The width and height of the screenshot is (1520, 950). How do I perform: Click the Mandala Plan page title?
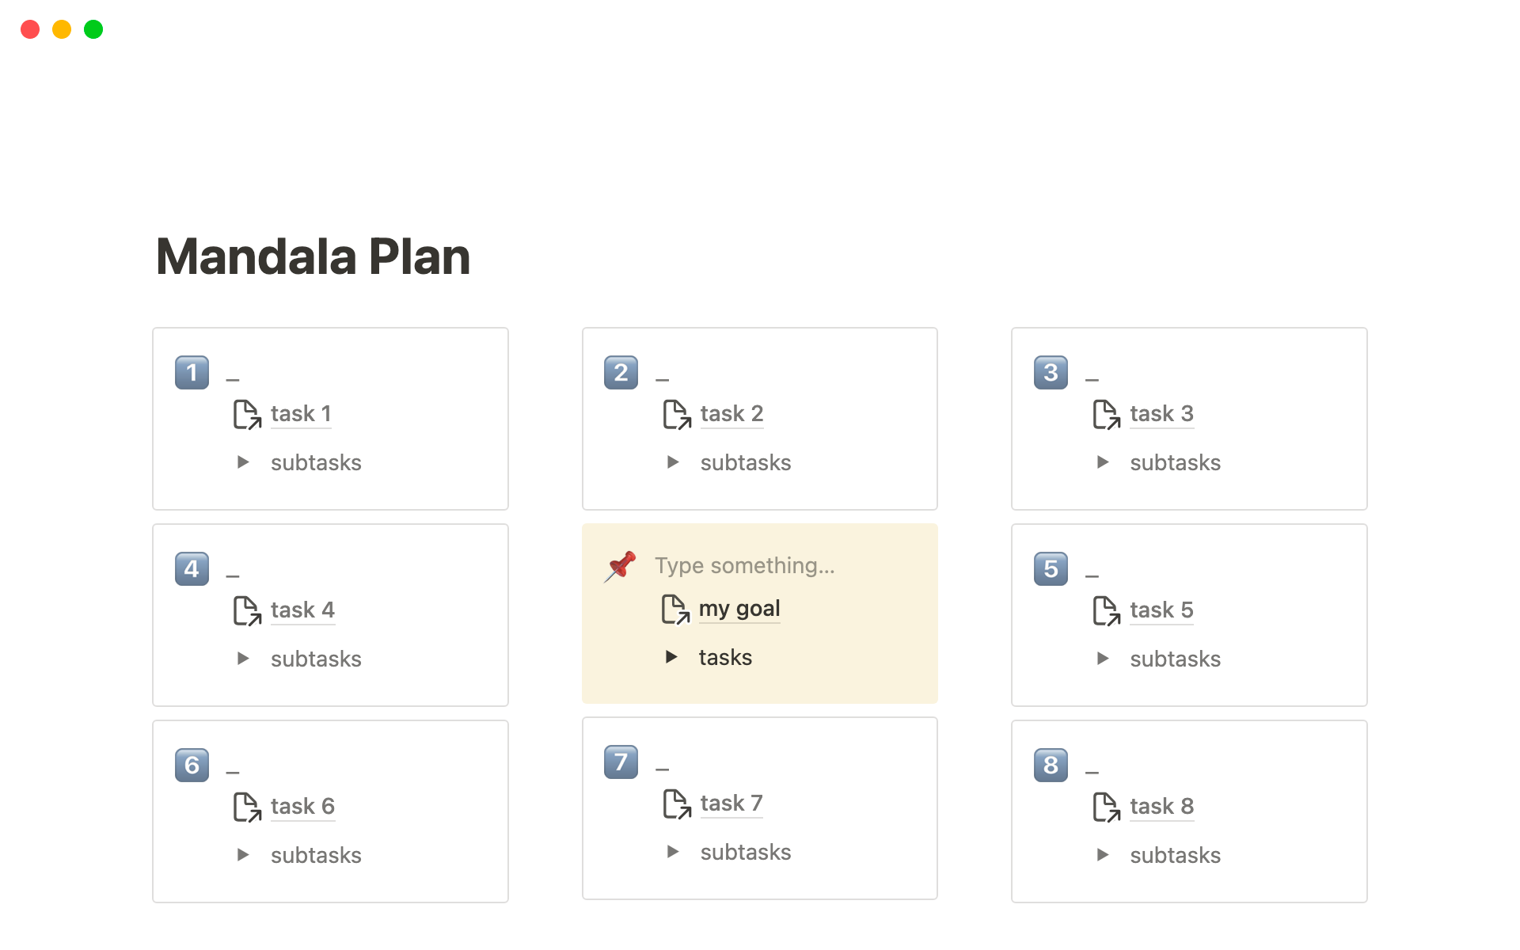313,257
